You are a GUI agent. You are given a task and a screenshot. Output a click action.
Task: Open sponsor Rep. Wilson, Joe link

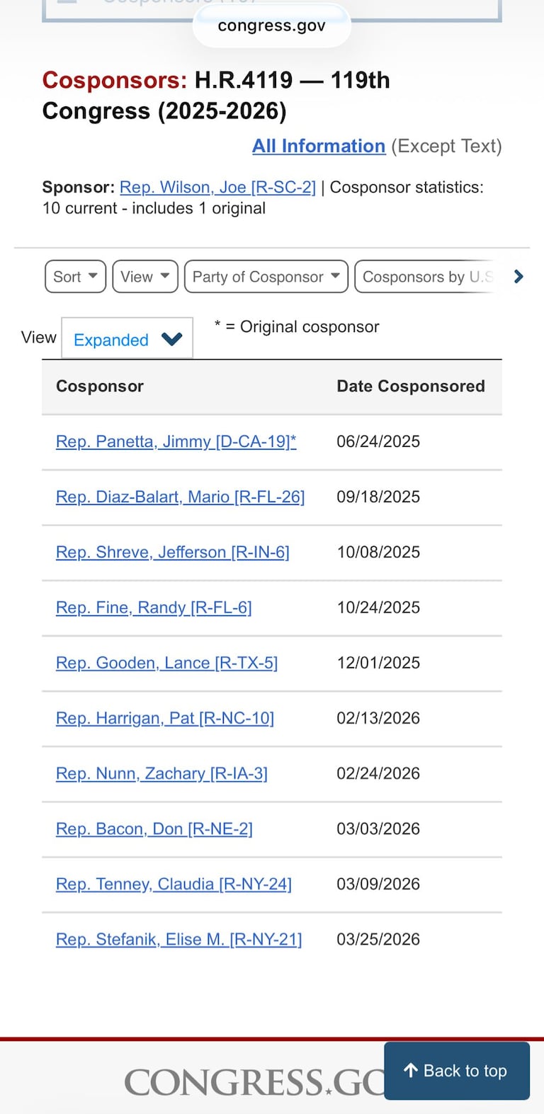(x=217, y=187)
